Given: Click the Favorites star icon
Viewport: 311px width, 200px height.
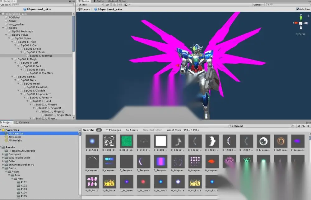Looking at the screenshot, I should pyautogui.click(x=3, y=130).
